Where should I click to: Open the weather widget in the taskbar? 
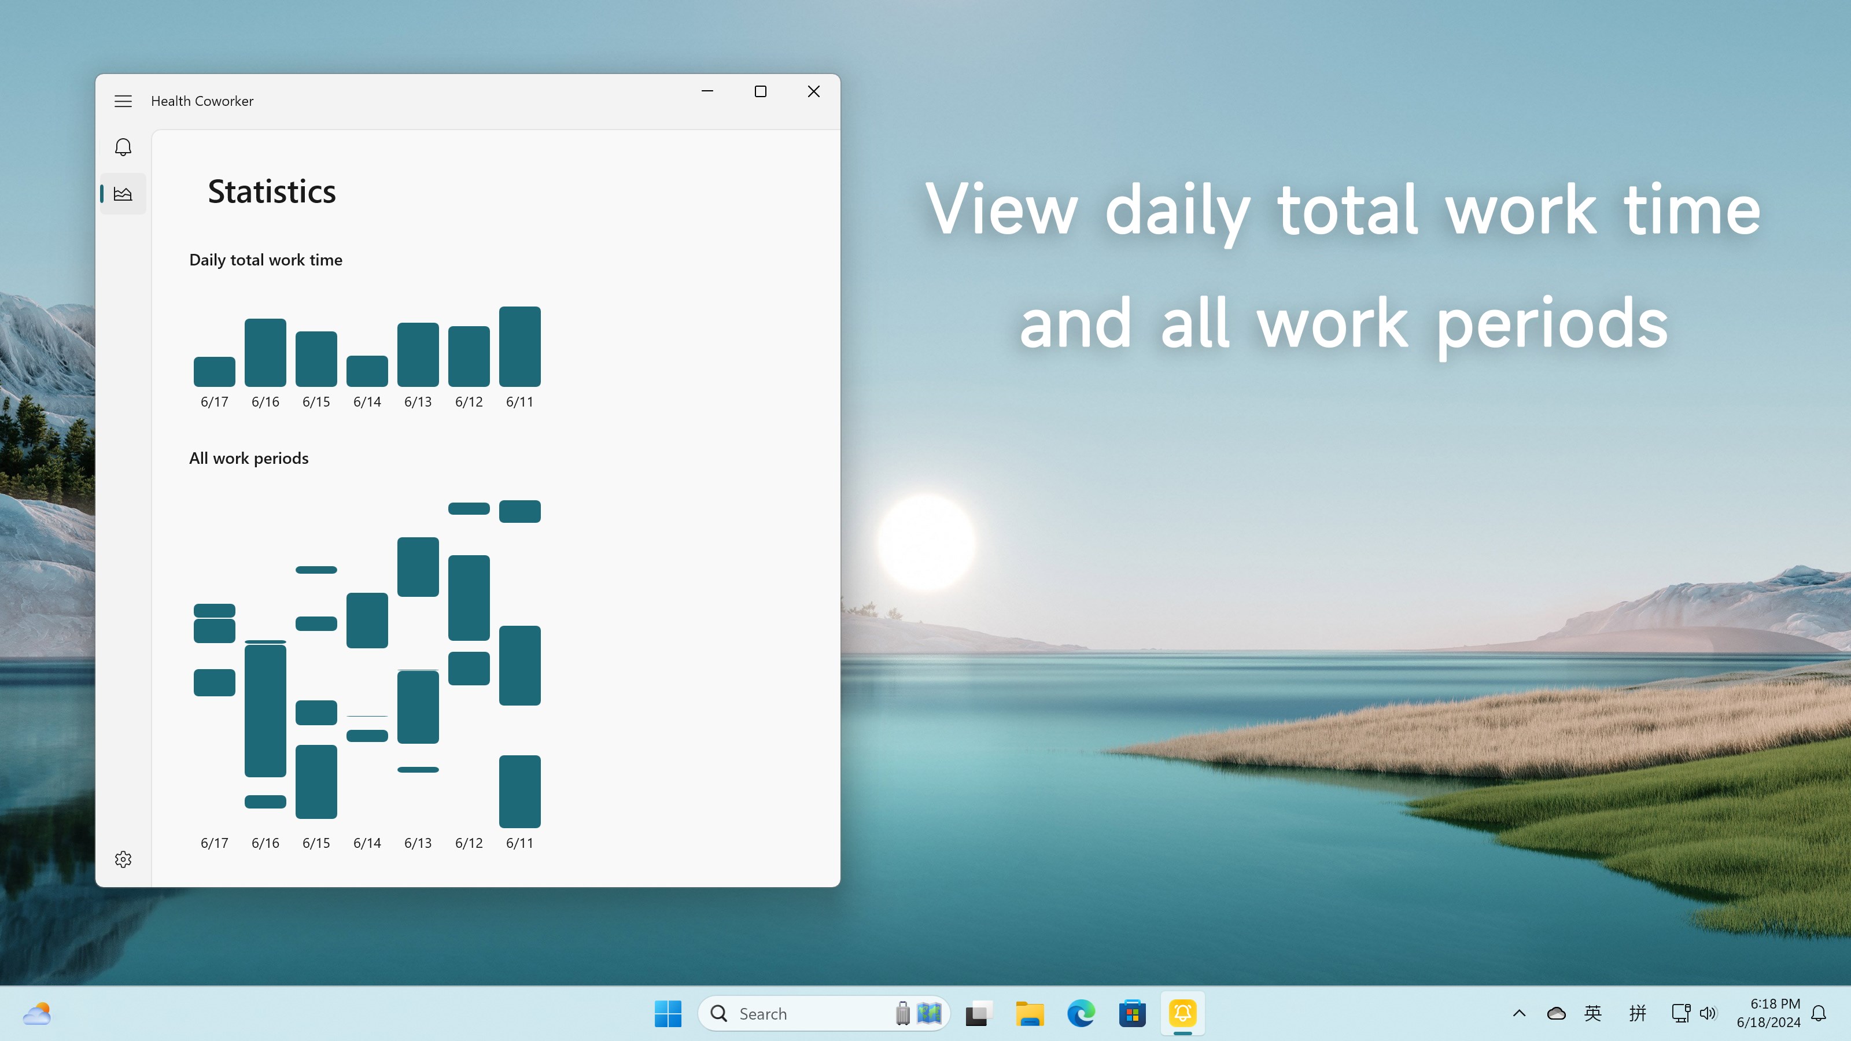pyautogui.click(x=36, y=1014)
